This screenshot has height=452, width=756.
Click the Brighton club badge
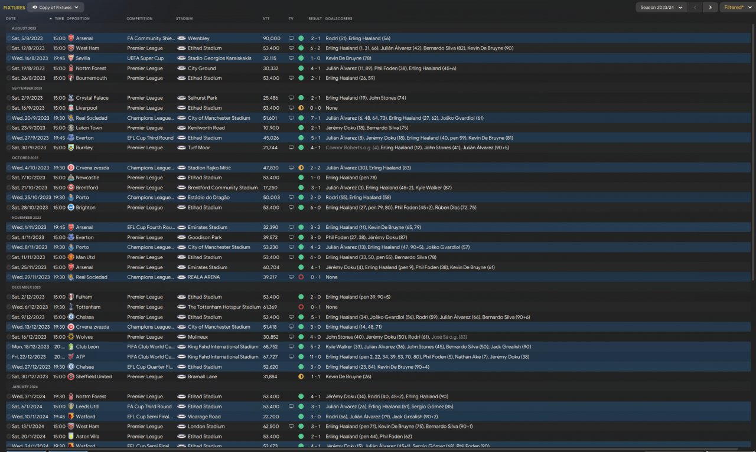click(x=71, y=208)
